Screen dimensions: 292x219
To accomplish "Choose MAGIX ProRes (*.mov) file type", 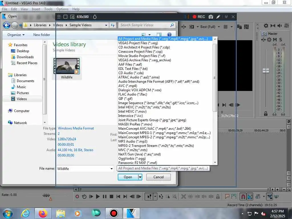I will point(135,124).
